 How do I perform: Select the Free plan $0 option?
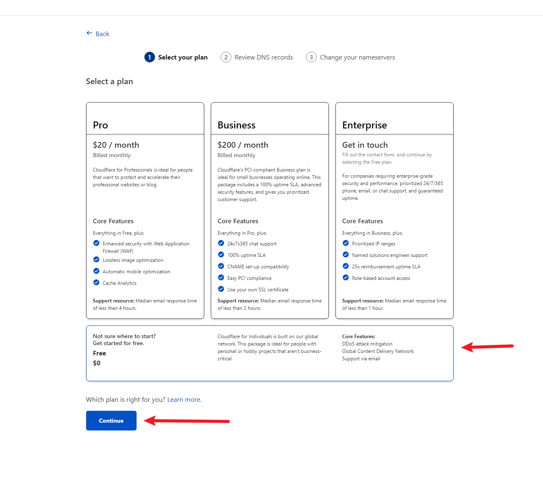pos(270,353)
